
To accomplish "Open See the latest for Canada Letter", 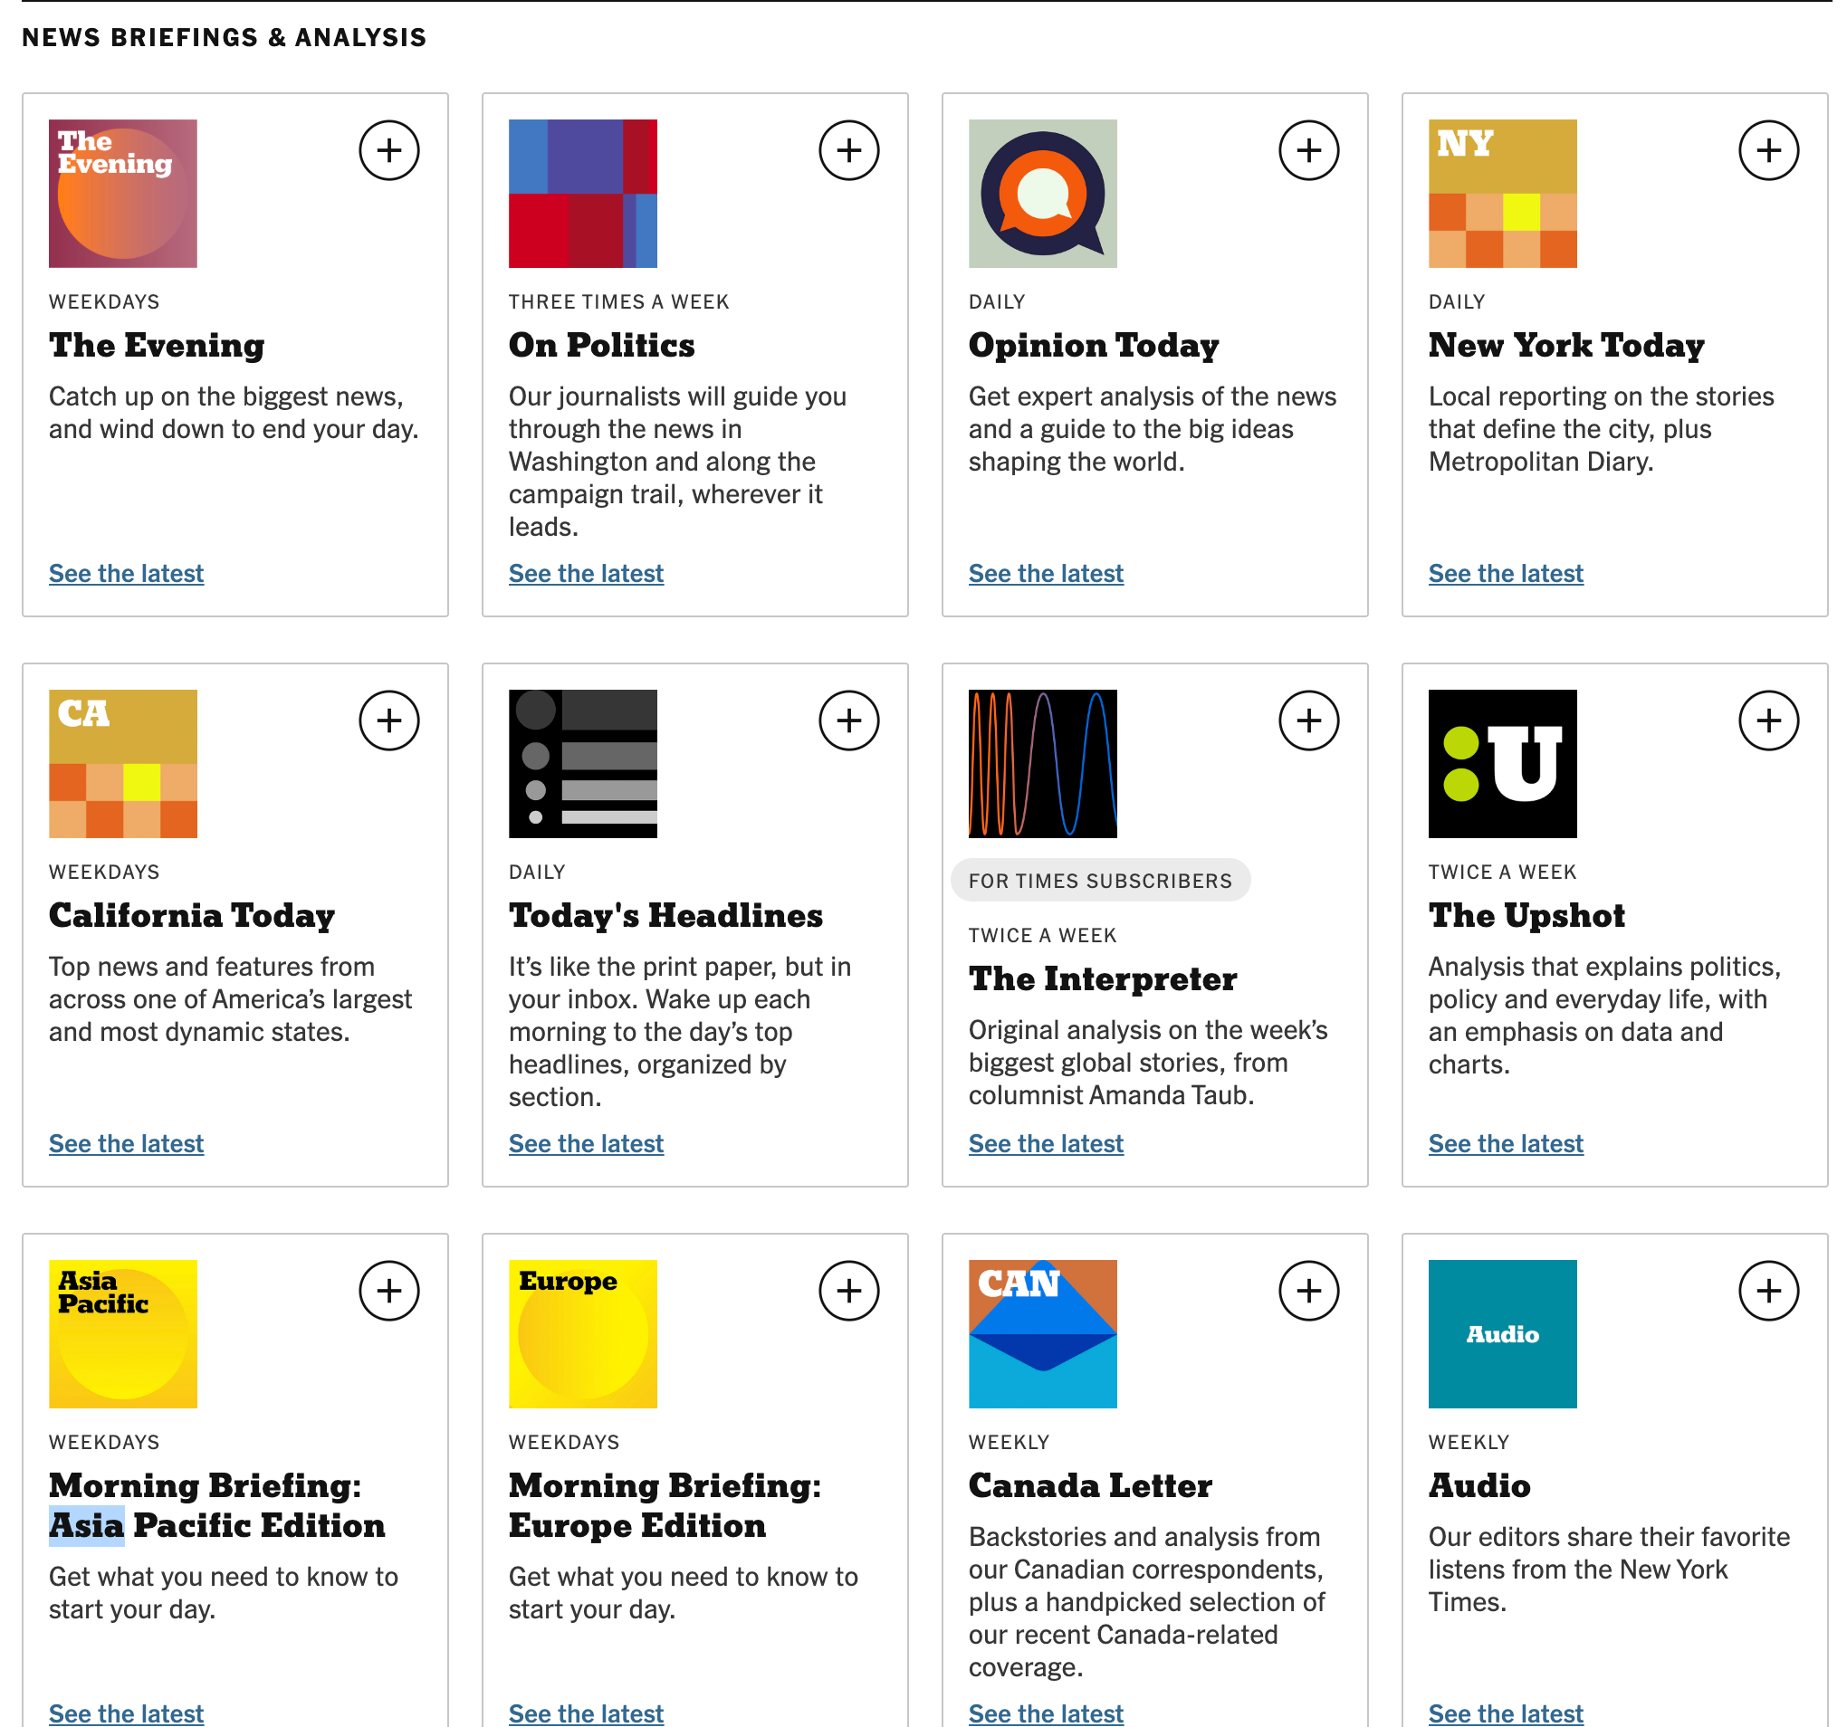I will (x=1046, y=1714).
